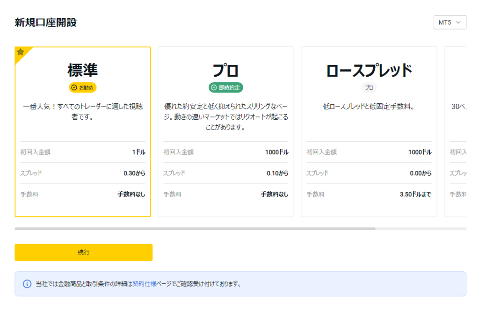Click the 標準 card title
The image size is (479, 311).
pyautogui.click(x=83, y=70)
